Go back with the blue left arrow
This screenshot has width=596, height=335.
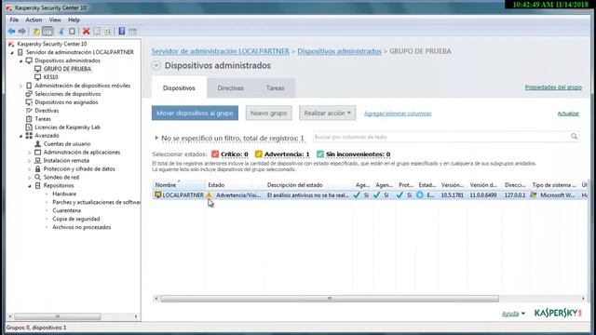coord(11,31)
